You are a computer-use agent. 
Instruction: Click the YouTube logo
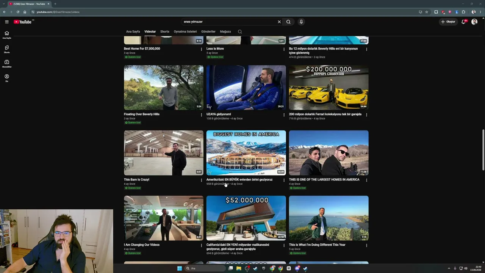click(x=23, y=22)
